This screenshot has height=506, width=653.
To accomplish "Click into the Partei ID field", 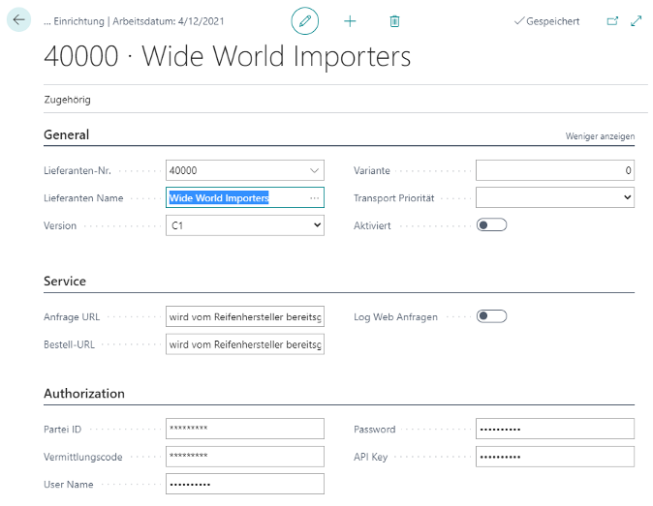I will (x=245, y=429).
